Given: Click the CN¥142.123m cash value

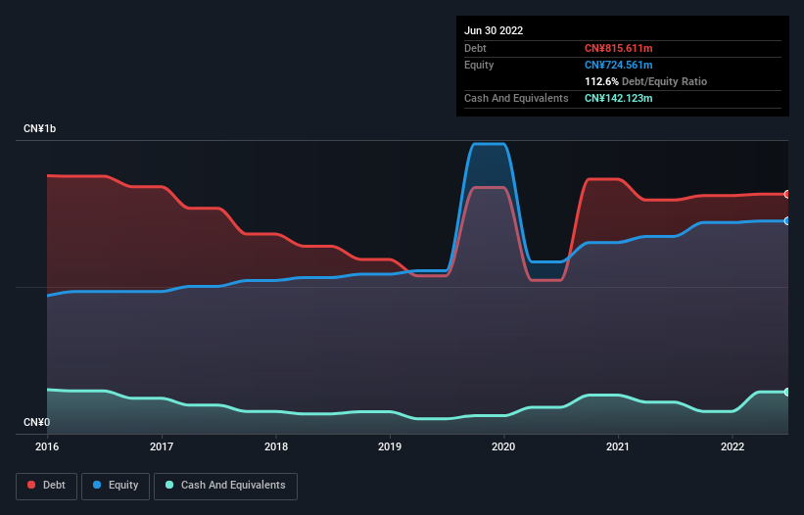Looking at the screenshot, I should click(x=618, y=98).
